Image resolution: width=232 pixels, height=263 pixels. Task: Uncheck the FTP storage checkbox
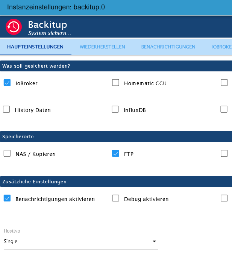pos(115,153)
